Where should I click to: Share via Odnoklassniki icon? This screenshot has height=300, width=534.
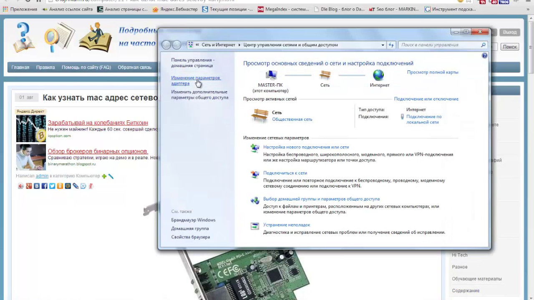click(x=60, y=186)
